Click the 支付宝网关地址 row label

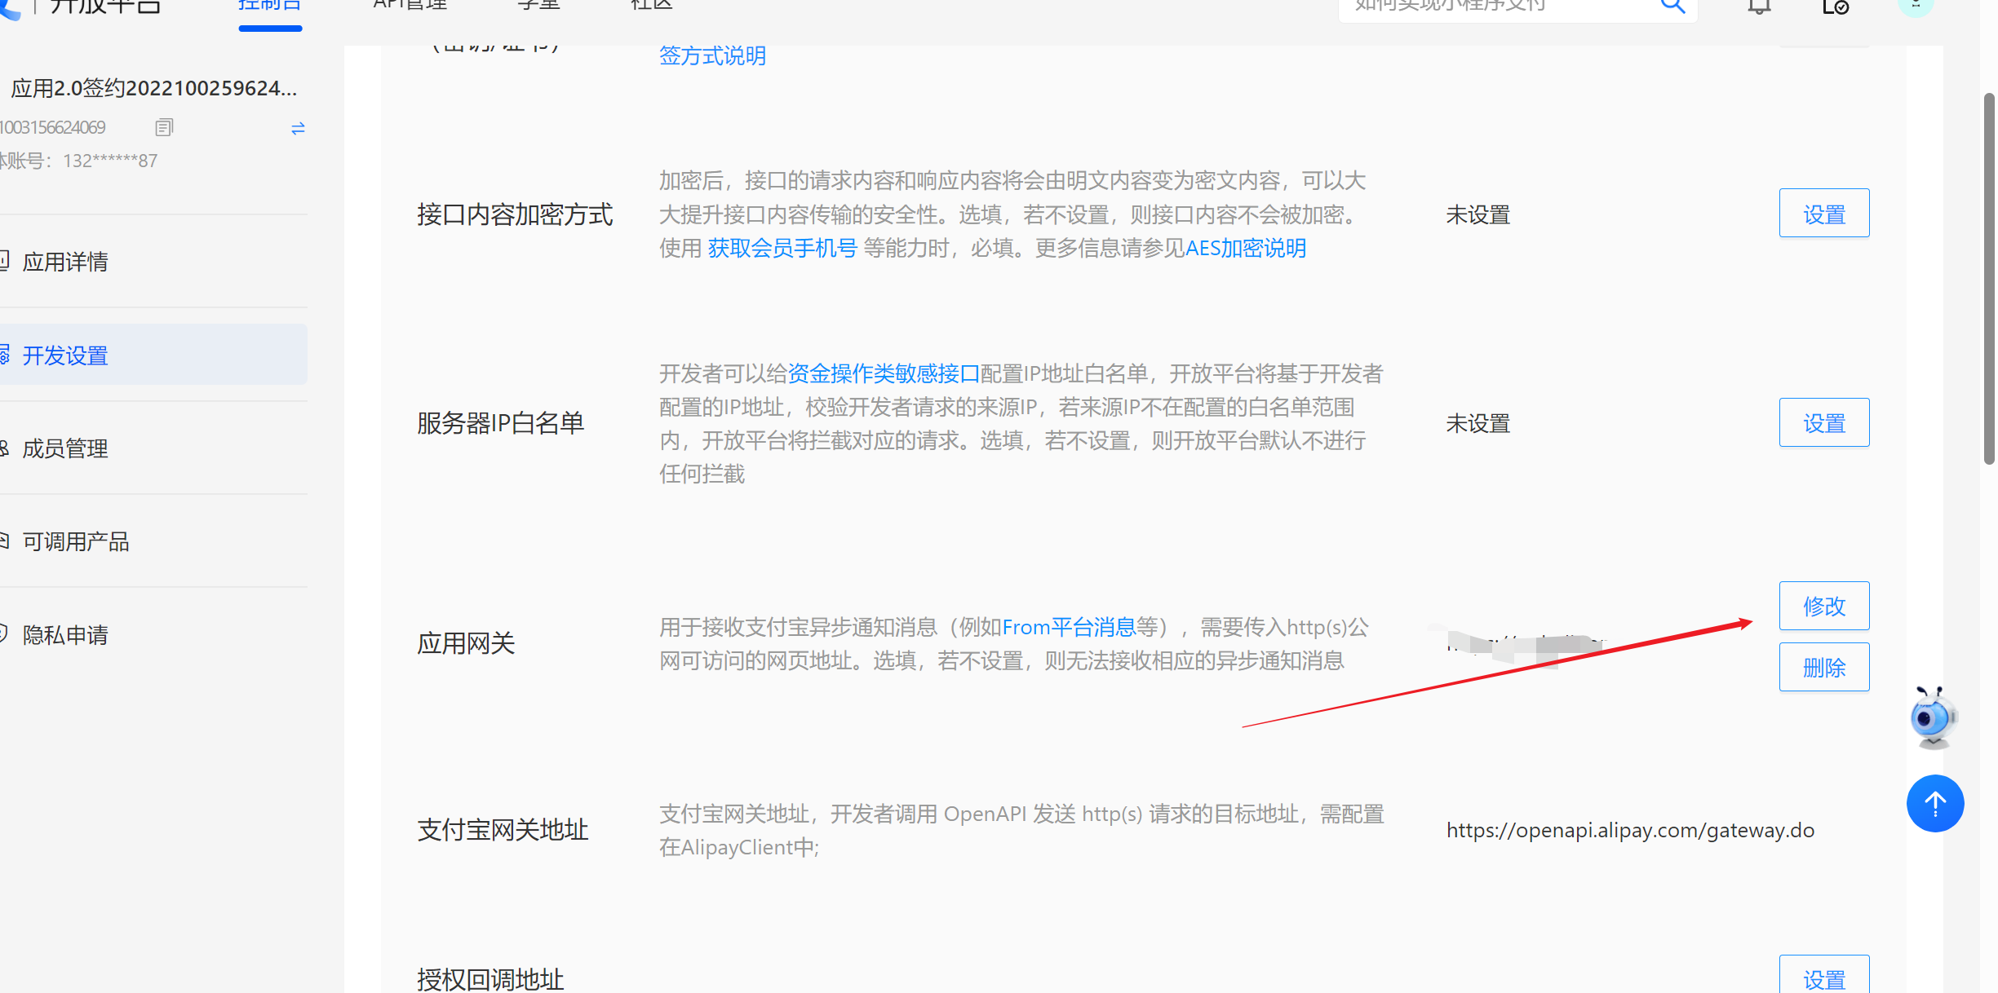tap(503, 830)
